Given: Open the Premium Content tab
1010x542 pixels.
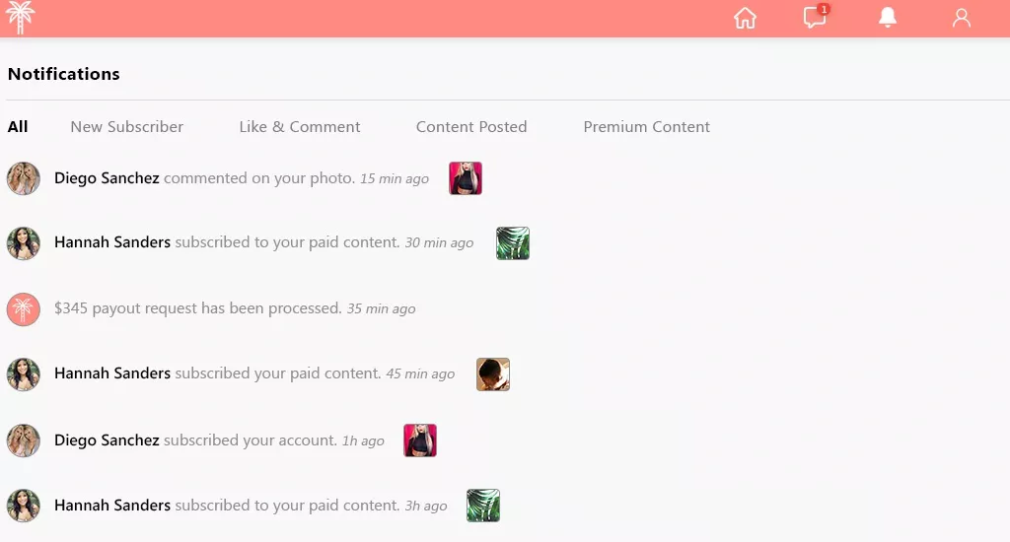Looking at the screenshot, I should (647, 127).
